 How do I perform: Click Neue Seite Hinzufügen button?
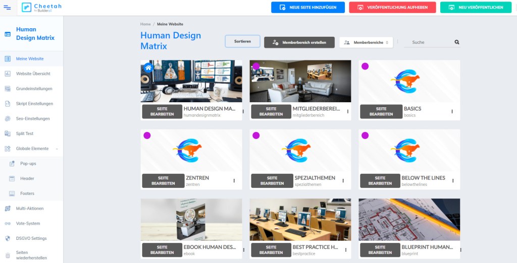tap(308, 7)
